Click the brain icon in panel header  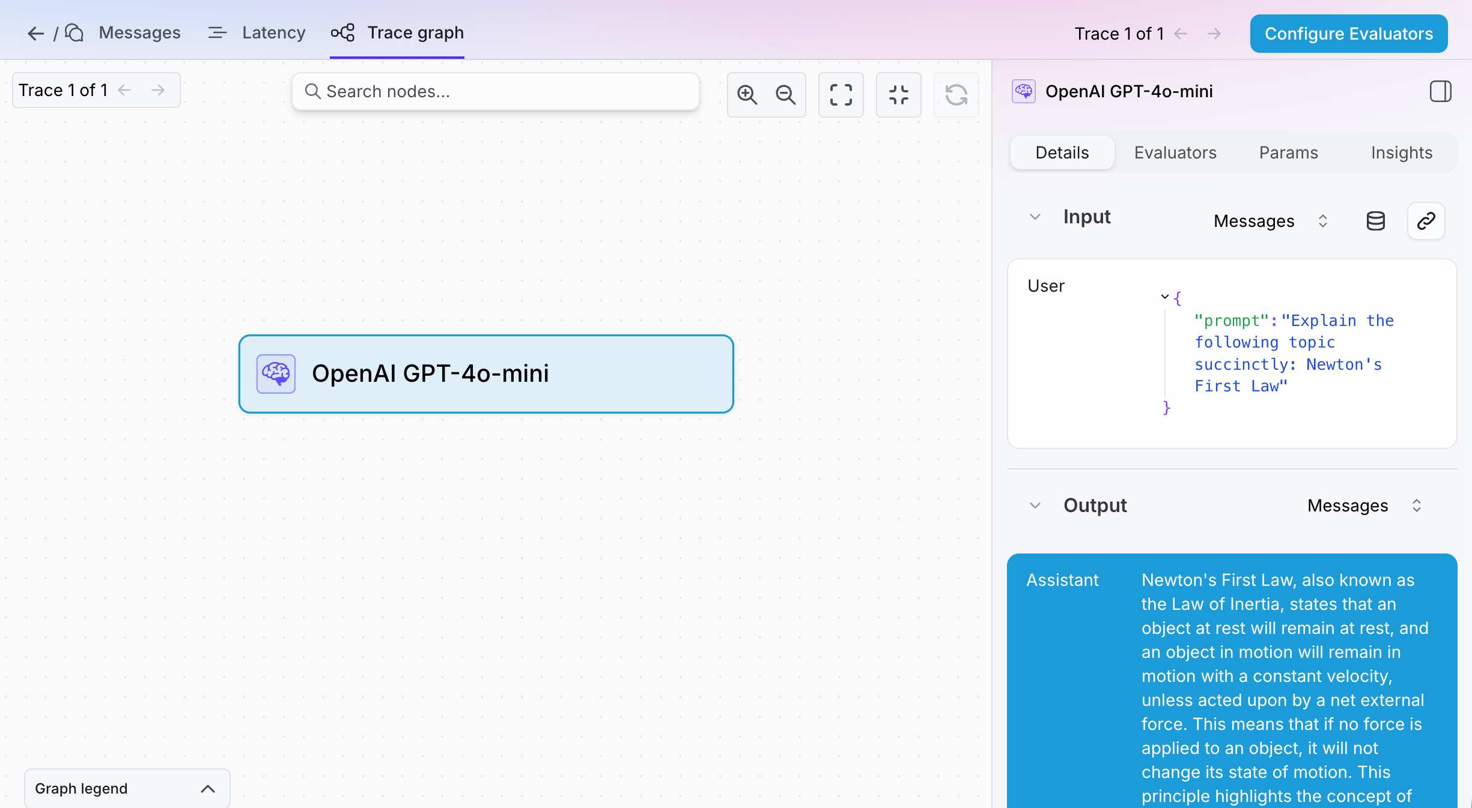point(1023,91)
